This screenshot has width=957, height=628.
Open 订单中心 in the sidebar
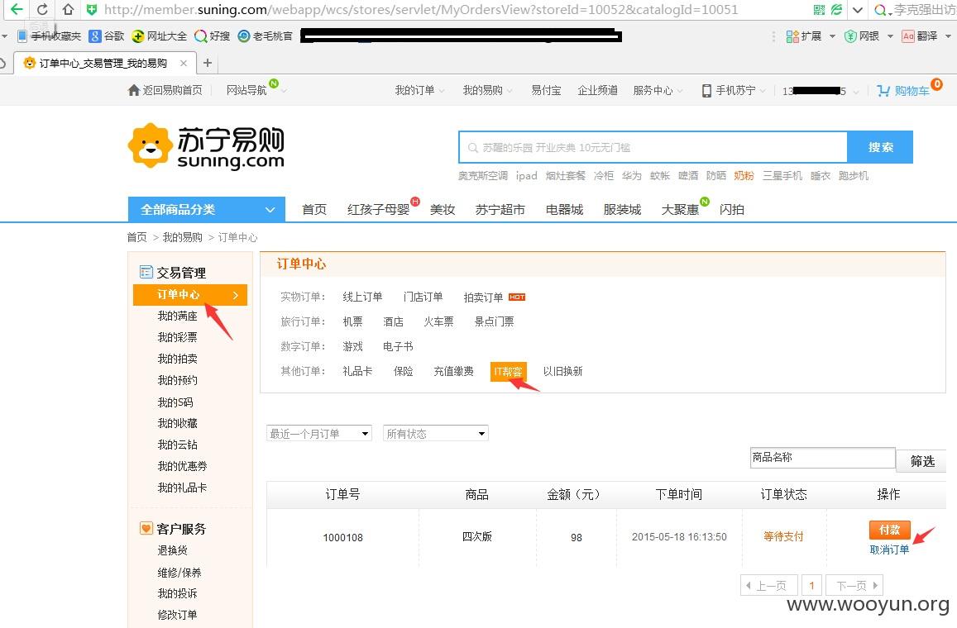[x=189, y=294]
